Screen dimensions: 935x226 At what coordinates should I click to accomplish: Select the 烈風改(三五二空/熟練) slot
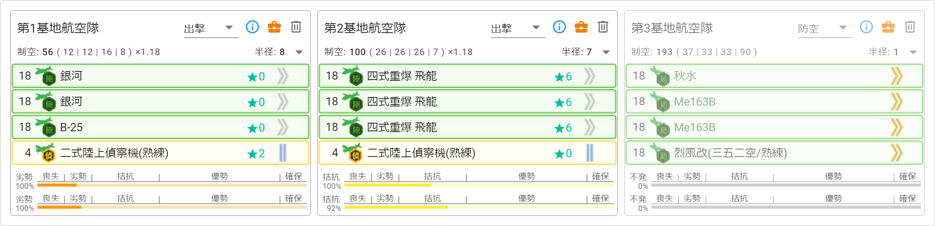pyautogui.click(x=730, y=153)
